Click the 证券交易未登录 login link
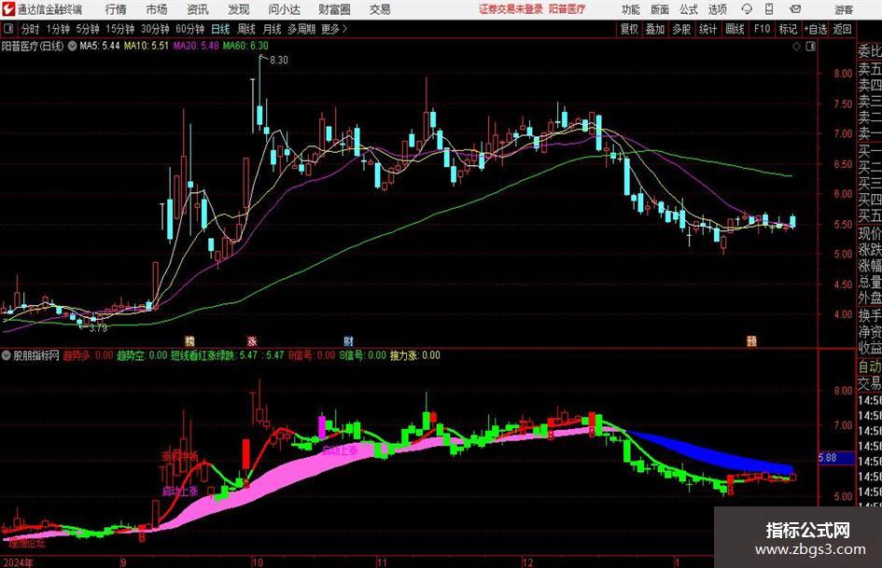This screenshot has width=882, height=568. click(x=511, y=9)
